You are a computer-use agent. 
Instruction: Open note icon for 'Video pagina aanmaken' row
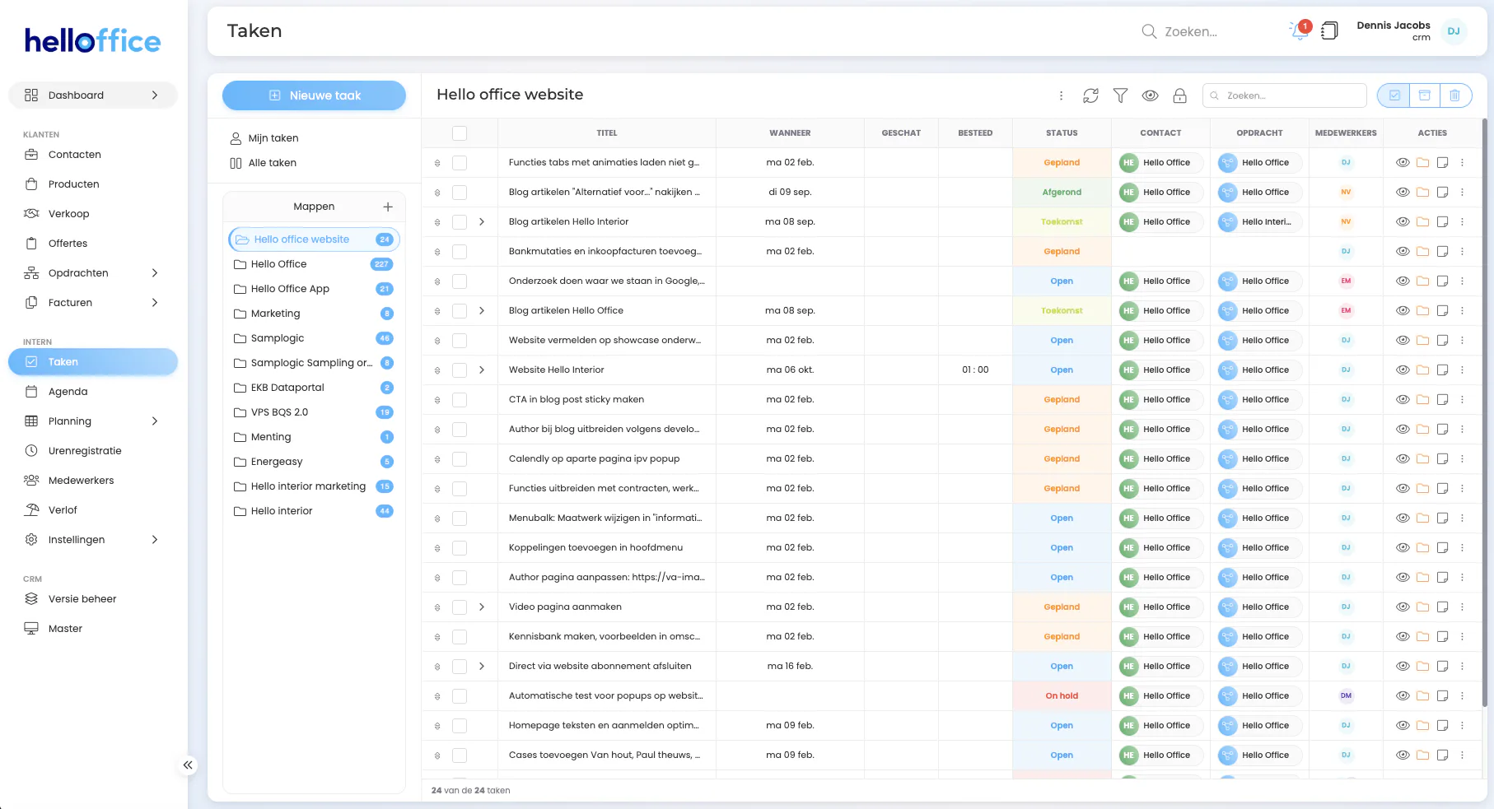click(x=1442, y=607)
